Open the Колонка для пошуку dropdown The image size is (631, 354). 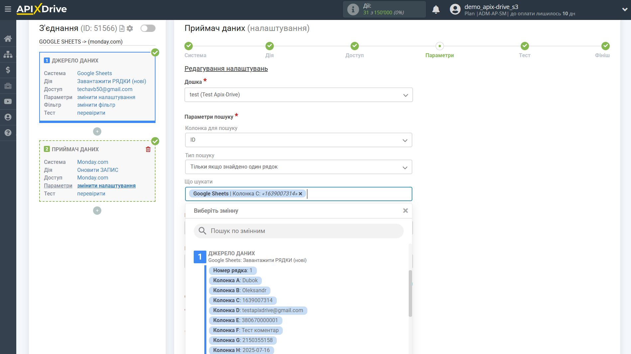point(298,140)
